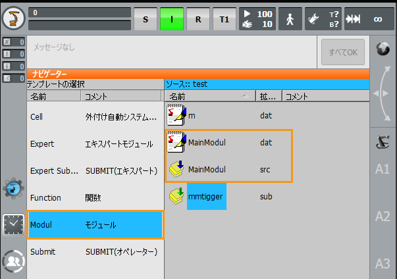Click SUBMIT(エキスパート) comment text

[x=121, y=171]
